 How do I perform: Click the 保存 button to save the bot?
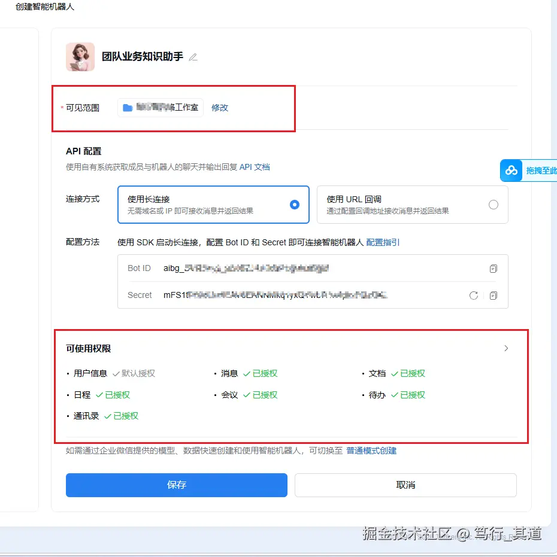176,485
